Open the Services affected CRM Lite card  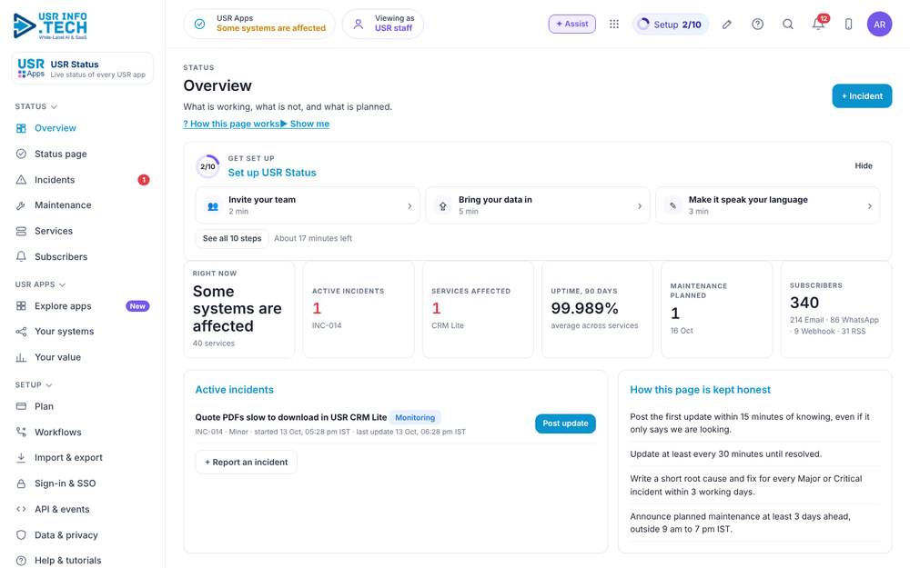tap(479, 310)
